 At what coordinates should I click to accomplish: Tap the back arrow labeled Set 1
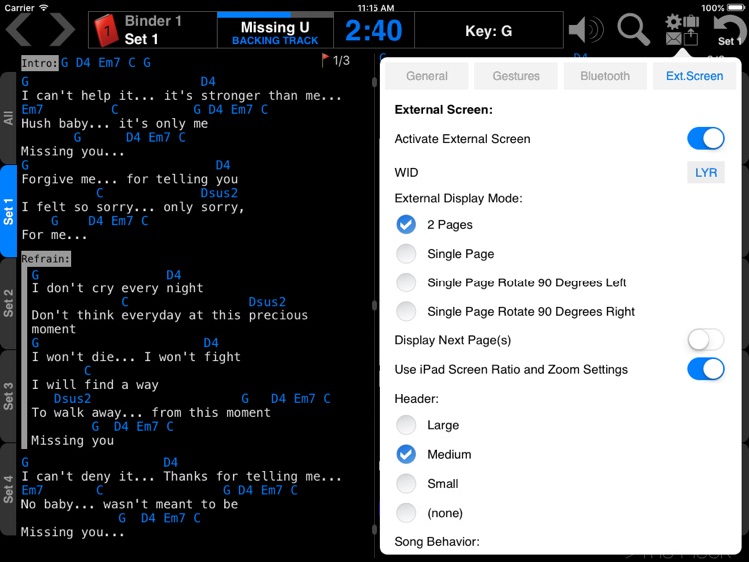coord(729,30)
